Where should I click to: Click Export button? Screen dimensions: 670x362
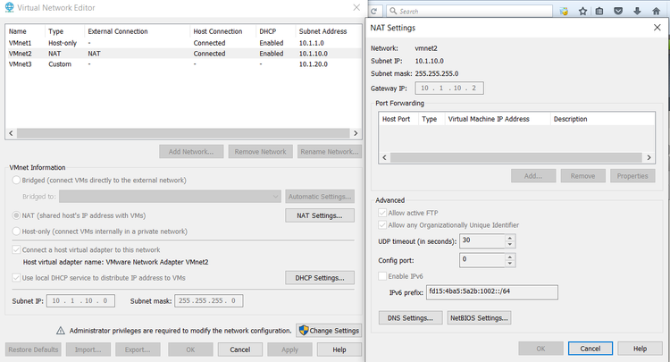(138, 349)
